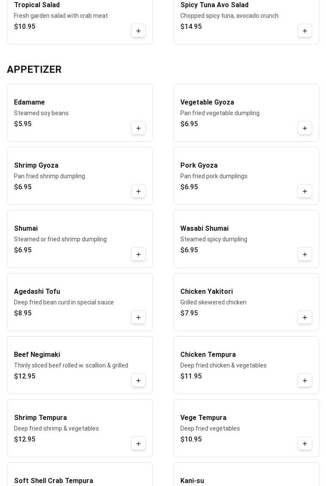
Task: Add Wasabi Shumai to cart
Action: (x=305, y=254)
